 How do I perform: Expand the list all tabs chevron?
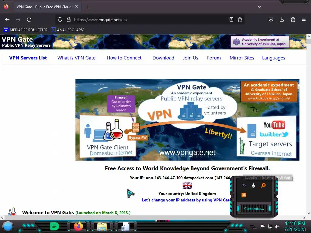click(259, 7)
